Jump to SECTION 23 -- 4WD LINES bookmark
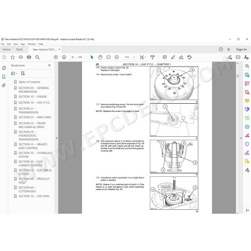The height and width of the screenshot is (251, 251). (35, 117)
